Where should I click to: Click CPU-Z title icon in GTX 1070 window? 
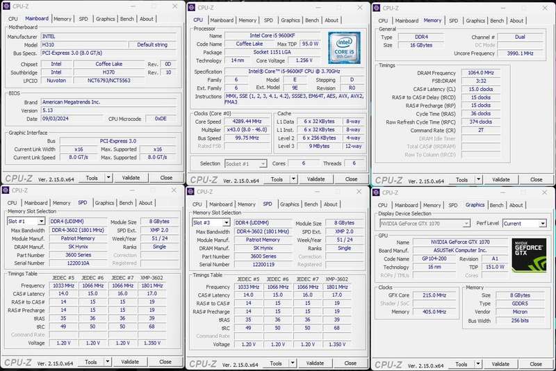(376, 192)
